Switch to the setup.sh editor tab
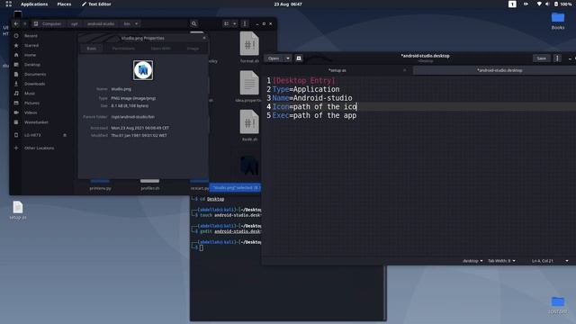The width and height of the screenshot is (576, 324). point(337,70)
